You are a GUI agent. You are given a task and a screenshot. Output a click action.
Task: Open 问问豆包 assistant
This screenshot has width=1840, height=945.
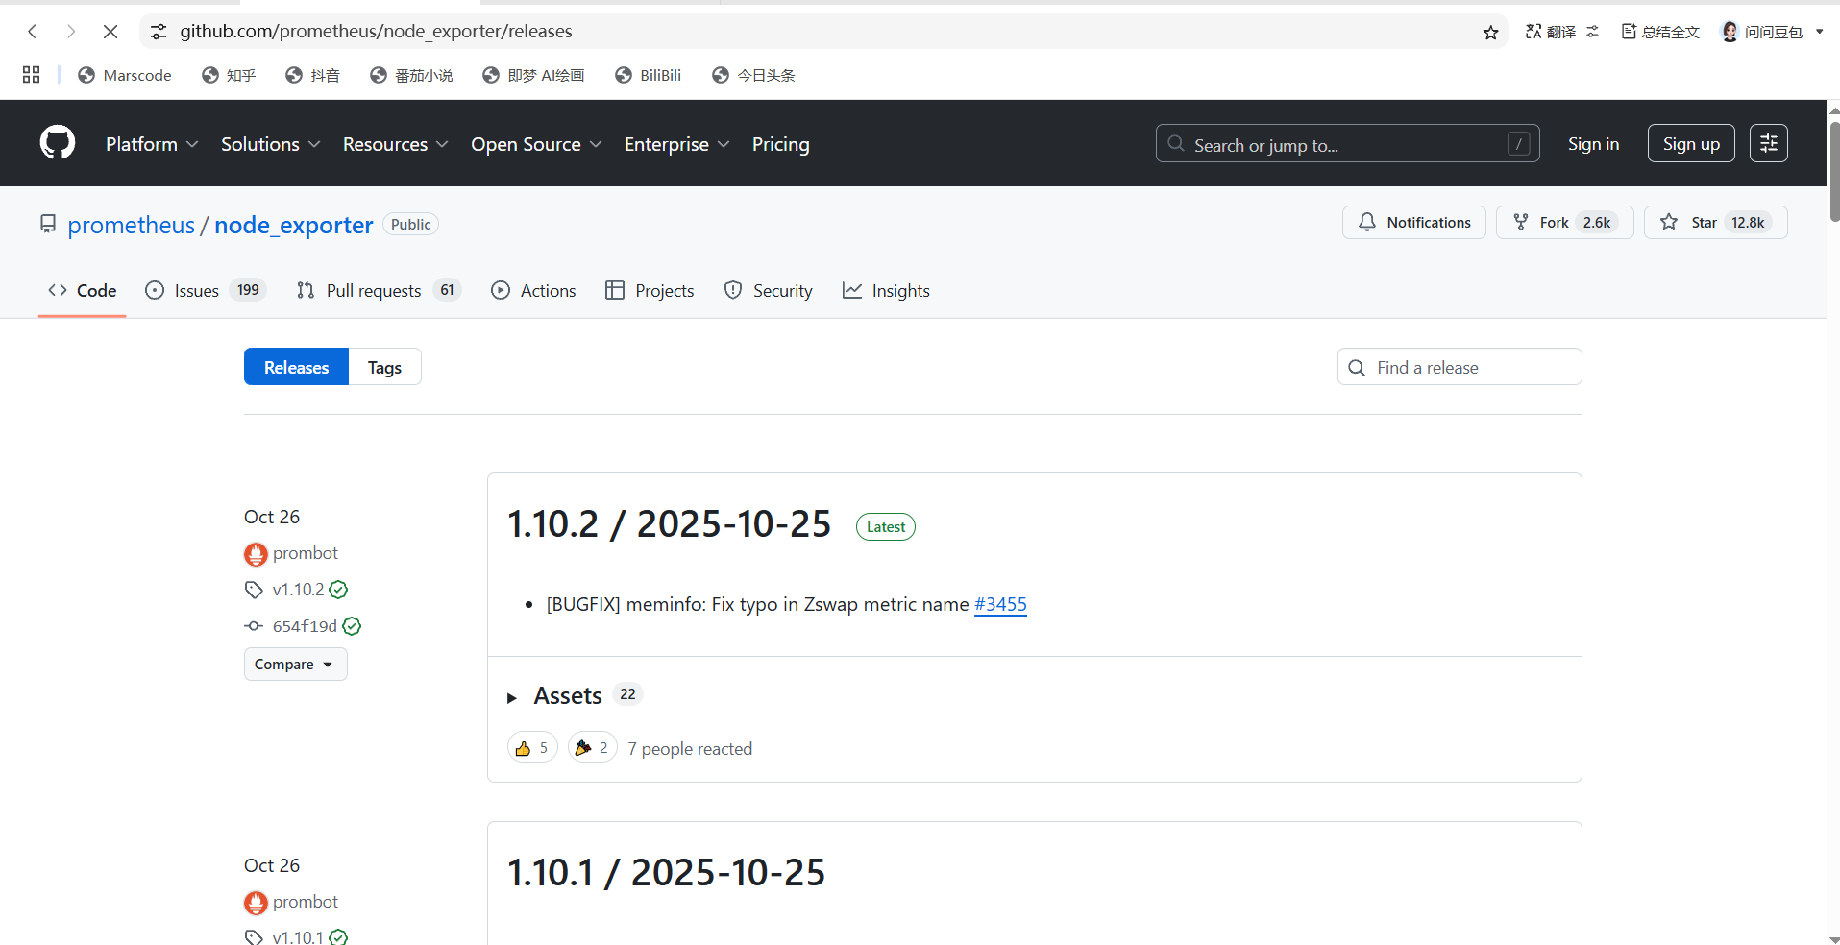(x=1762, y=32)
